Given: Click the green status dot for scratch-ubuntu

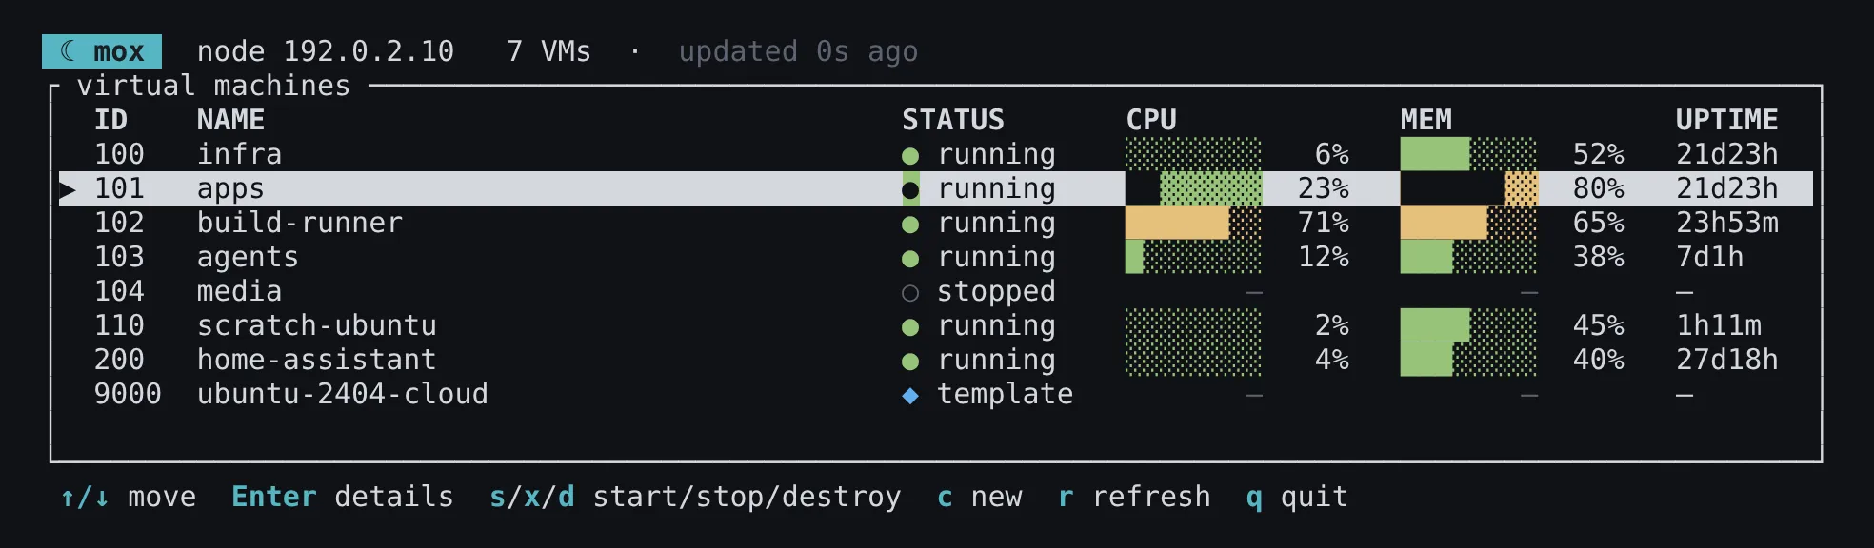Looking at the screenshot, I should 910,326.
